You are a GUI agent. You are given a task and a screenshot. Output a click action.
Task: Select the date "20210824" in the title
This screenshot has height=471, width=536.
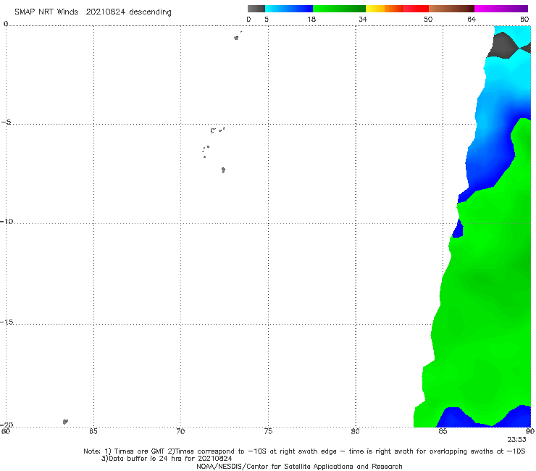click(x=106, y=12)
